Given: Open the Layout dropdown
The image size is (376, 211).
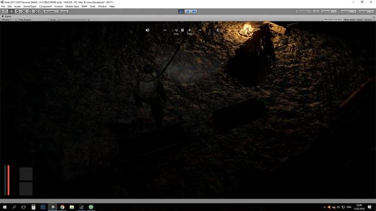Looking at the screenshot, I should (x=365, y=12).
